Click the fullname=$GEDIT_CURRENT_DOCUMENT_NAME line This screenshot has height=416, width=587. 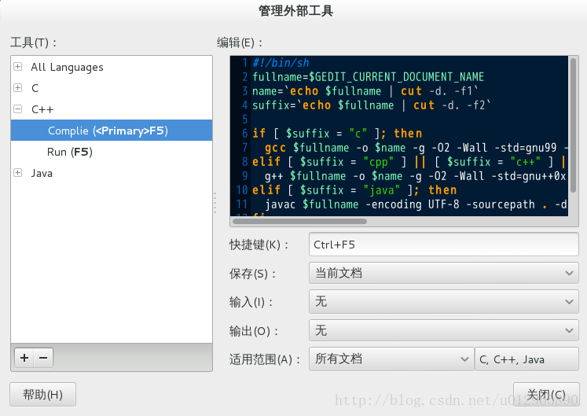[368, 77]
